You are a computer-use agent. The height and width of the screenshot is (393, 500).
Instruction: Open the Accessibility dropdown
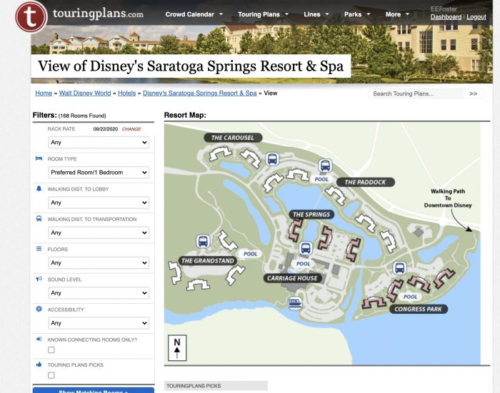pos(99,322)
